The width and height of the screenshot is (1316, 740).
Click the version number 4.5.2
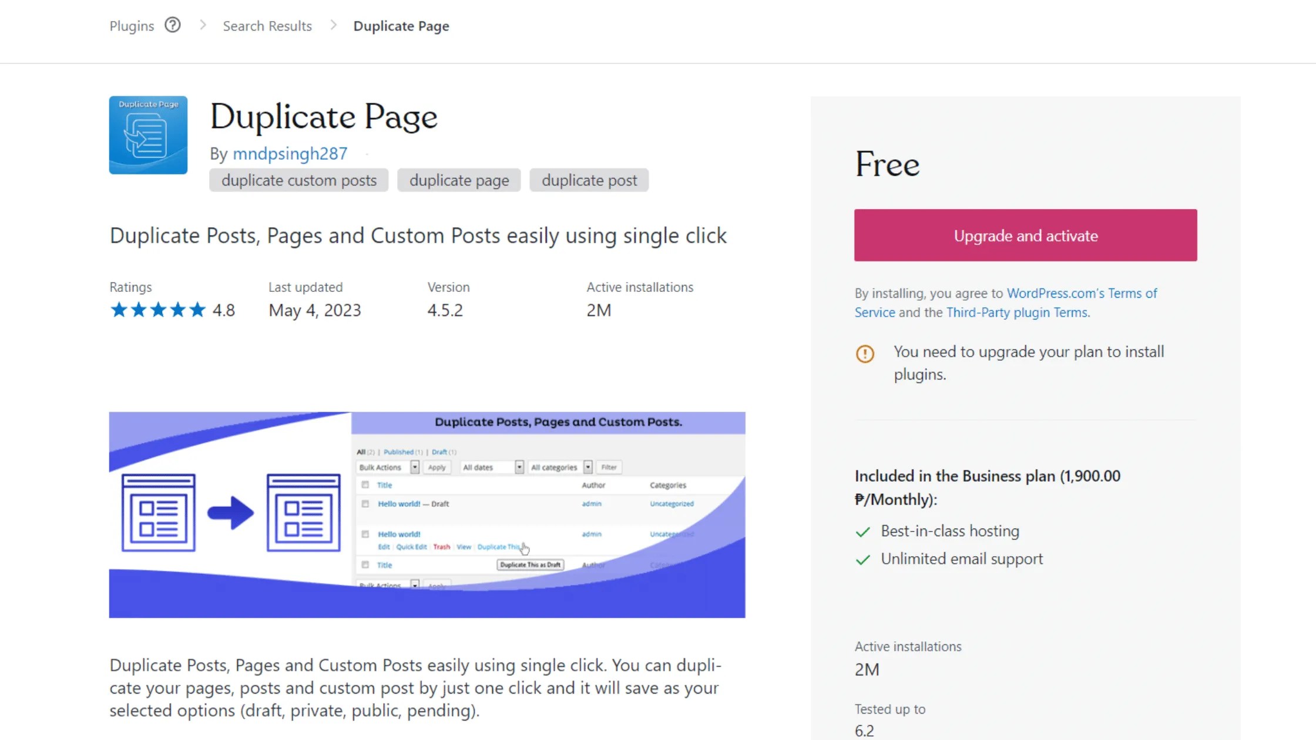point(445,310)
